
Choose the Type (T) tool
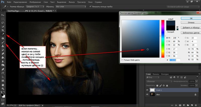[3, 73]
